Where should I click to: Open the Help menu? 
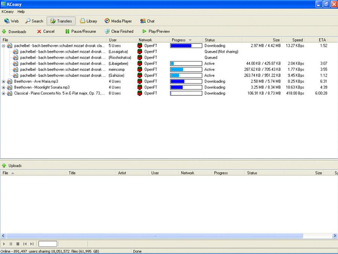21,12
